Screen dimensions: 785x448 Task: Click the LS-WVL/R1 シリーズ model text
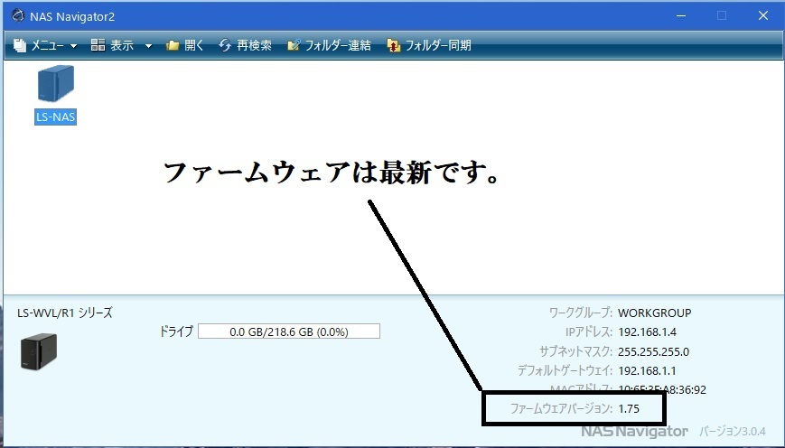point(65,313)
